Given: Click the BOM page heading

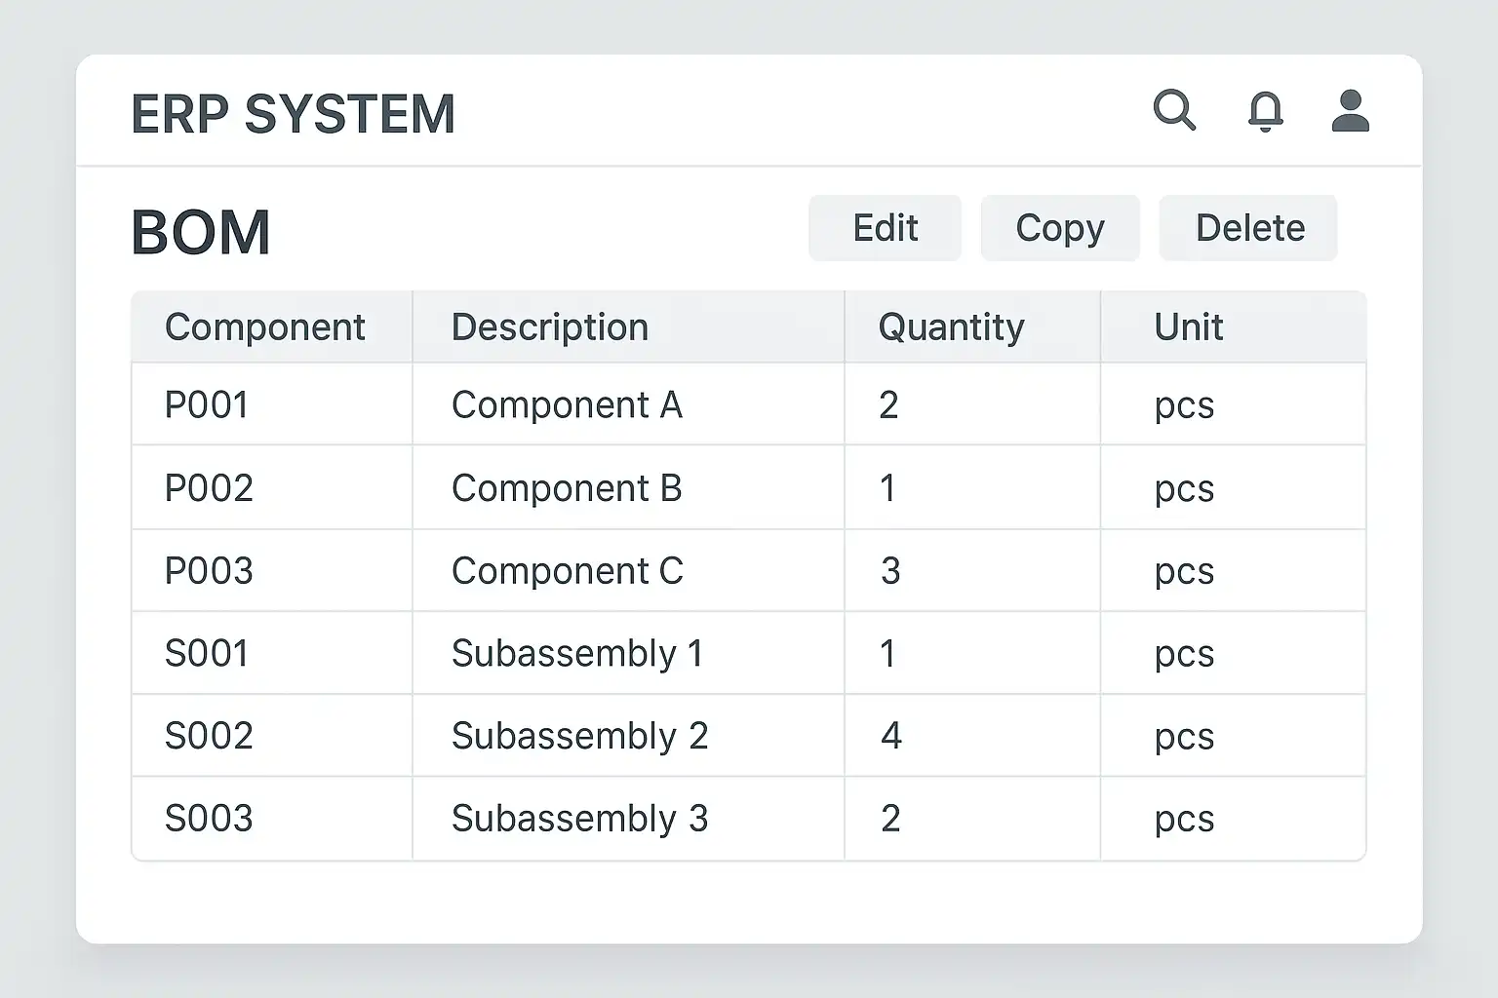Looking at the screenshot, I should [201, 233].
